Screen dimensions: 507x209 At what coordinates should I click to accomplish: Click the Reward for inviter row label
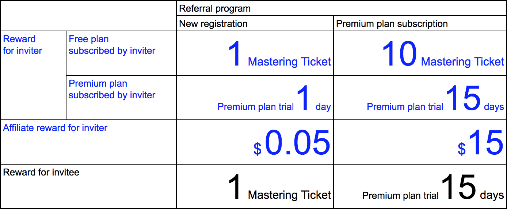(33, 75)
